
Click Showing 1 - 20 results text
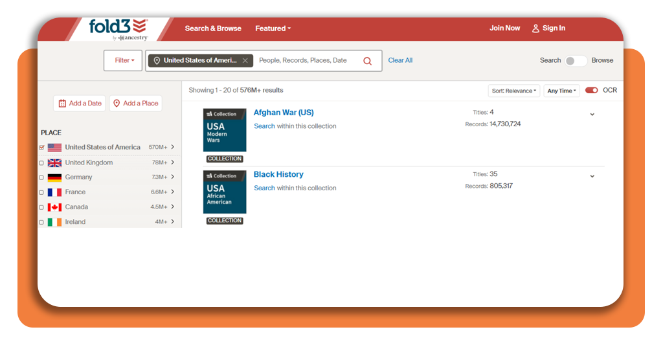[x=236, y=90]
